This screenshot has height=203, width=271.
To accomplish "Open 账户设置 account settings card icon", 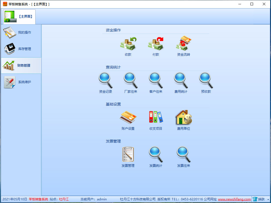I will pyautogui.click(x=128, y=118).
